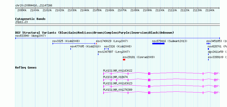Click the small blue esv1347897 marker
227x107 pixels.
[98, 54]
